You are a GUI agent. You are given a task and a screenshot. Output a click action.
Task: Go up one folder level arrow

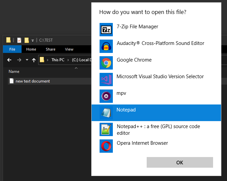click(34, 60)
